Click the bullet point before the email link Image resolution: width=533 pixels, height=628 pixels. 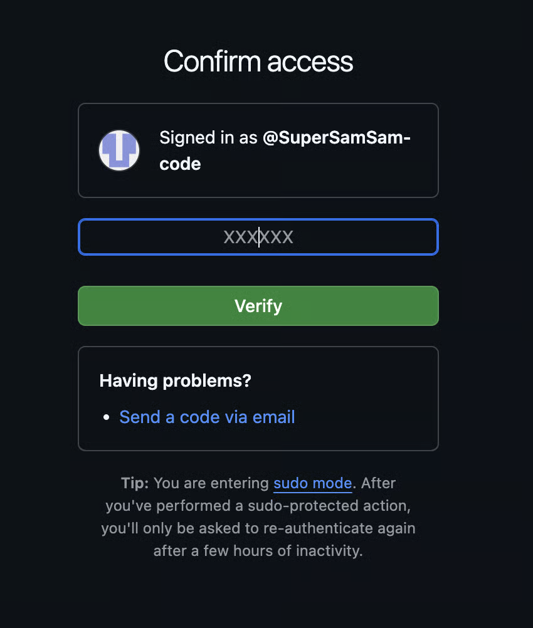tap(107, 417)
